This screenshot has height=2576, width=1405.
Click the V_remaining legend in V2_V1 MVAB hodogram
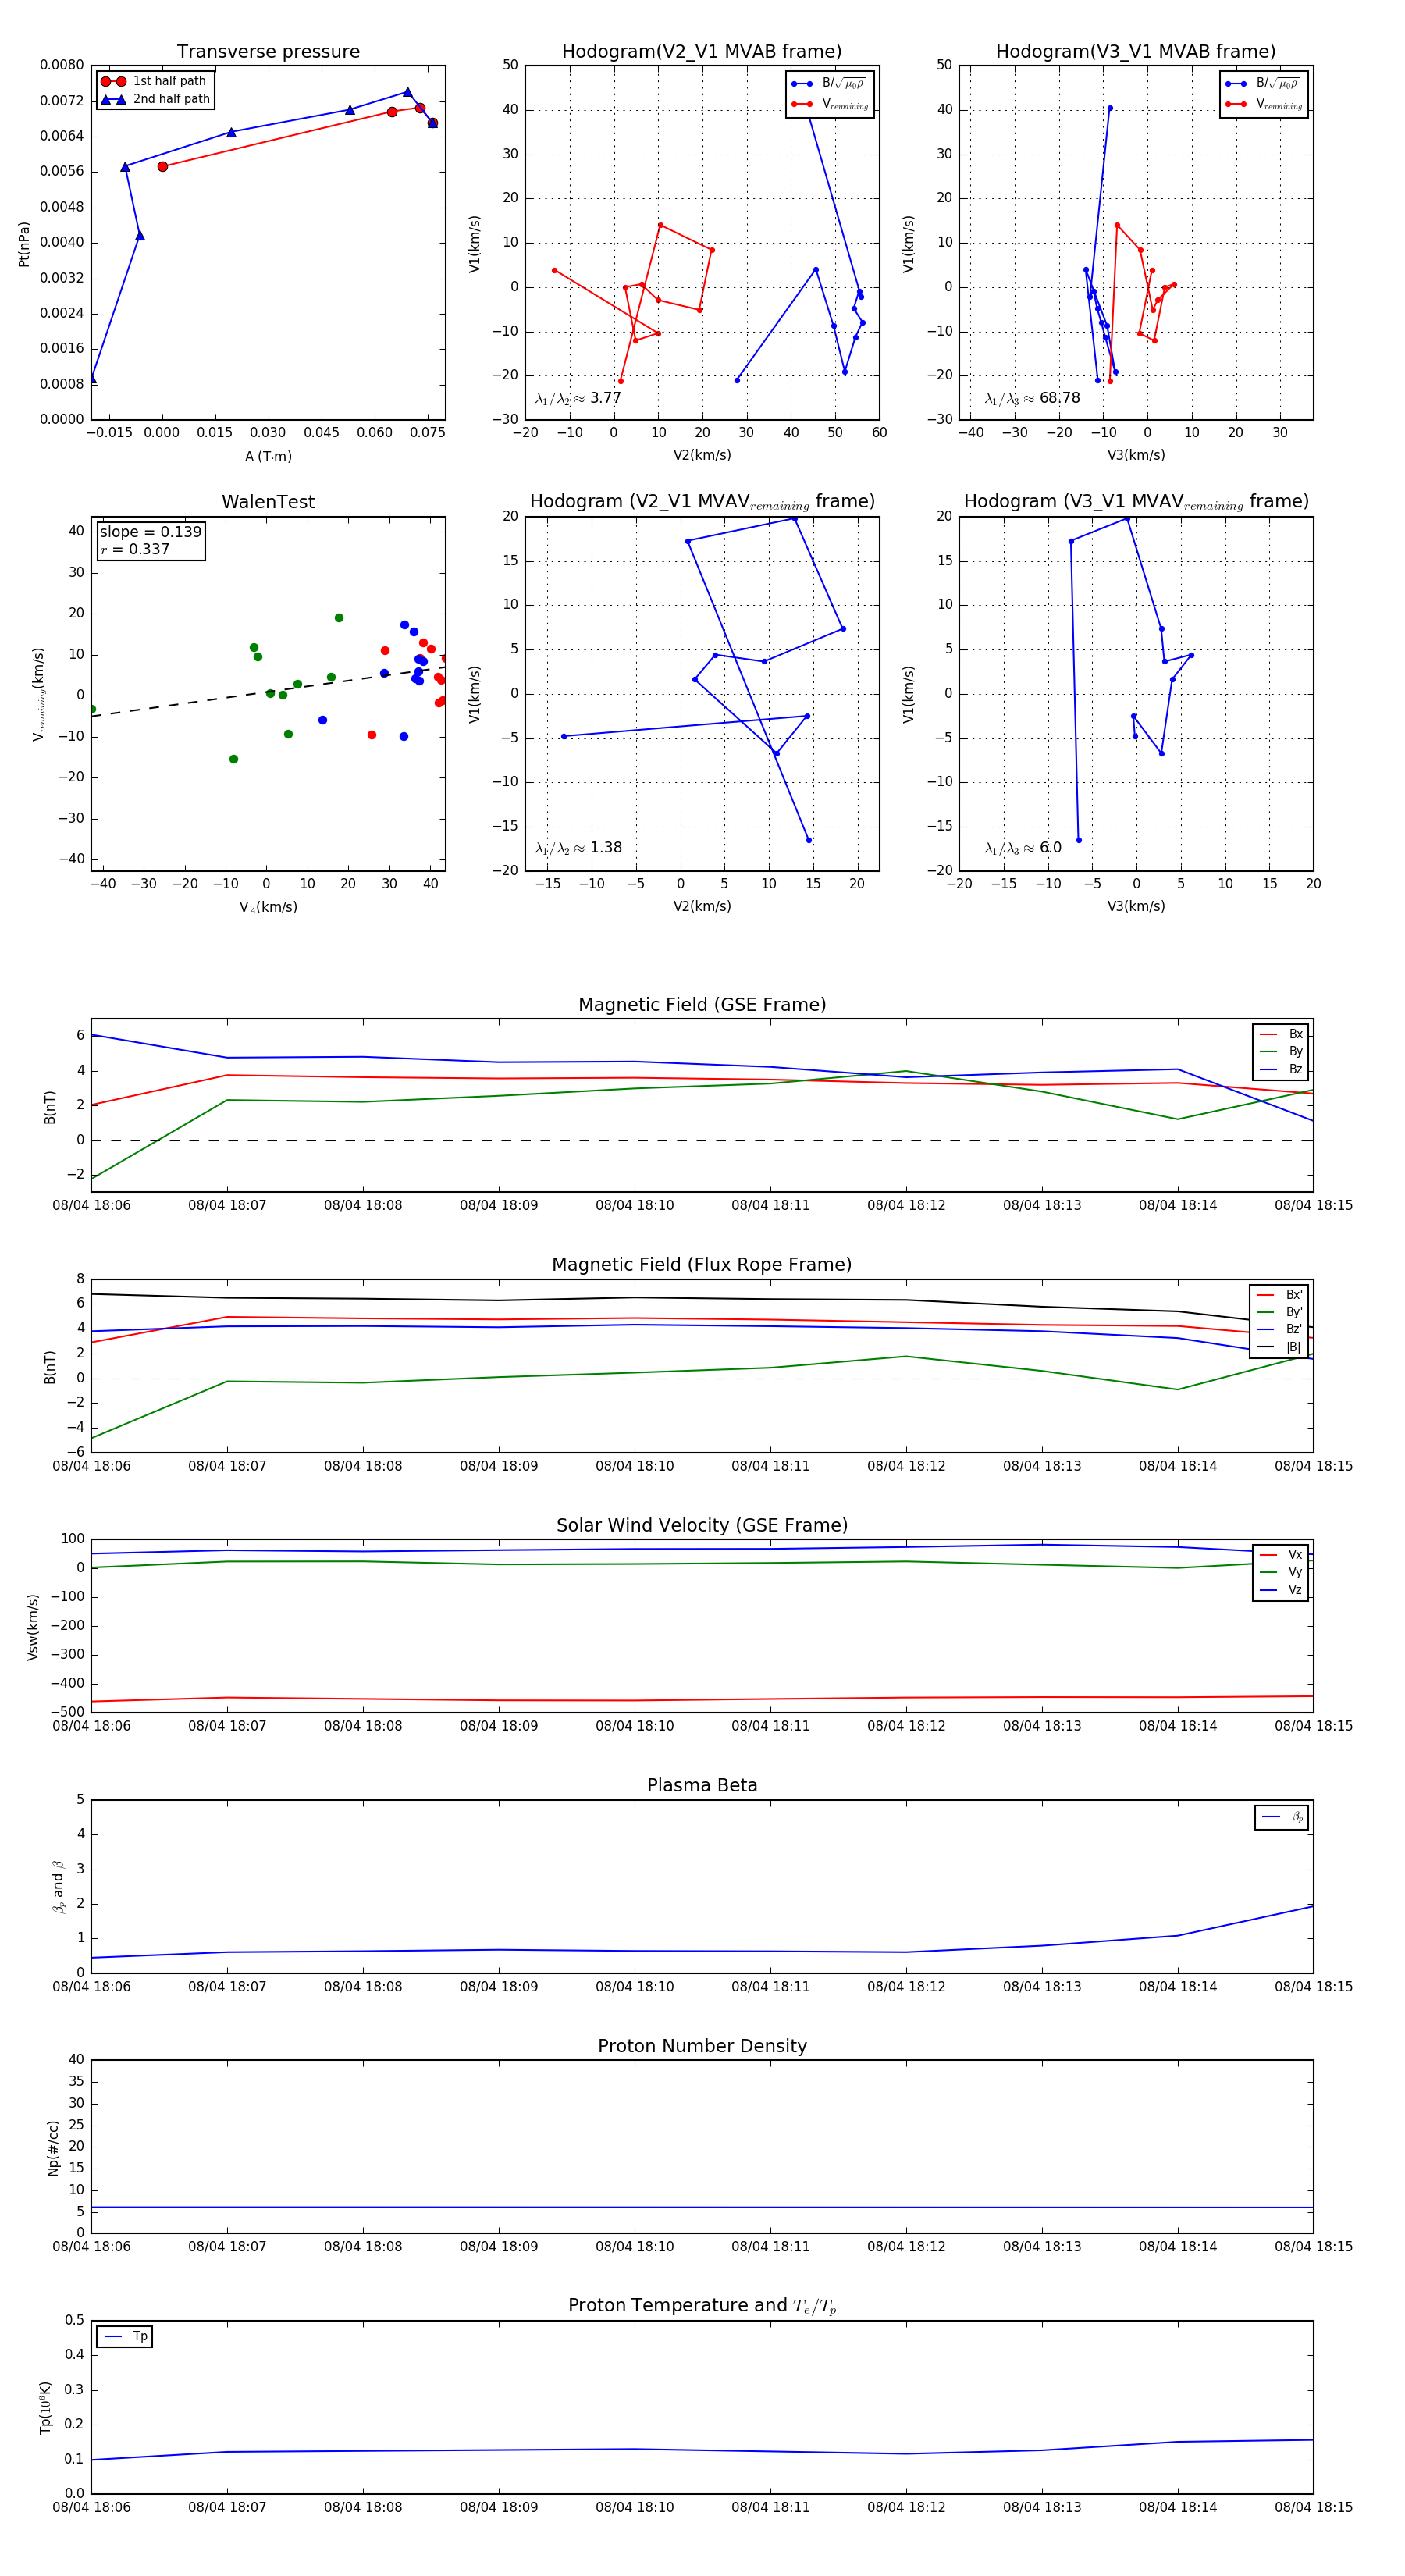pyautogui.click(x=829, y=104)
